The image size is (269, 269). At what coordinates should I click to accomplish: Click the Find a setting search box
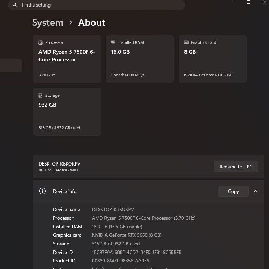97,5
